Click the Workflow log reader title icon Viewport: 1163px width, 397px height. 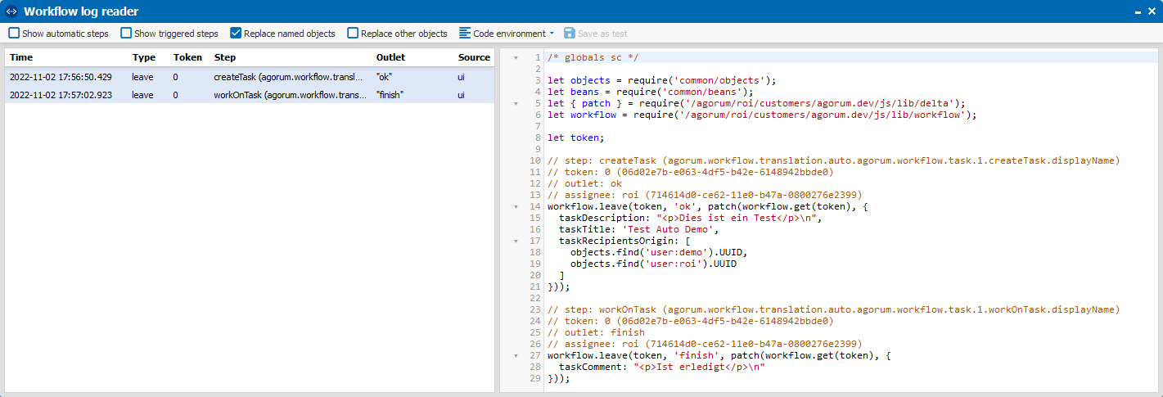point(11,11)
